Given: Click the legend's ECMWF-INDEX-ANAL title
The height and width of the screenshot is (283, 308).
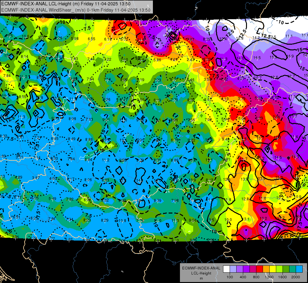Looking at the screenshot, I should click(x=201, y=268).
